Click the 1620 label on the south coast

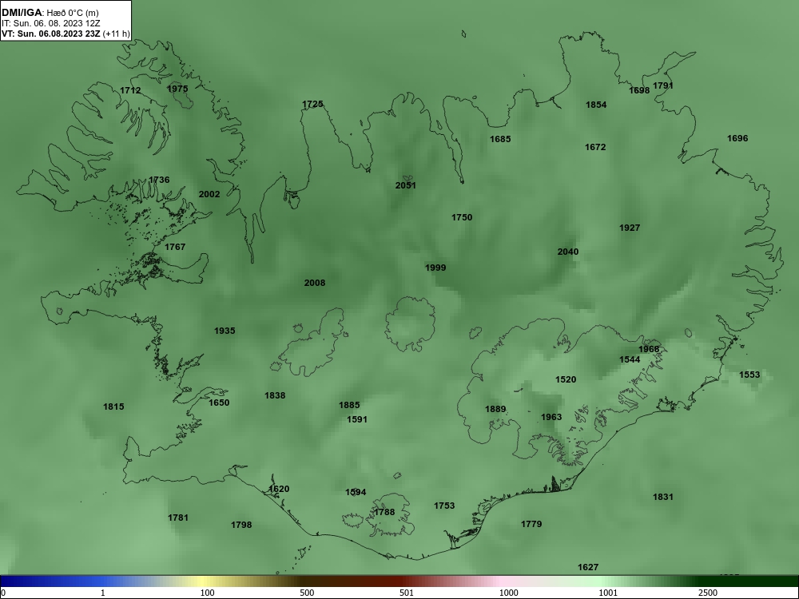click(x=279, y=489)
